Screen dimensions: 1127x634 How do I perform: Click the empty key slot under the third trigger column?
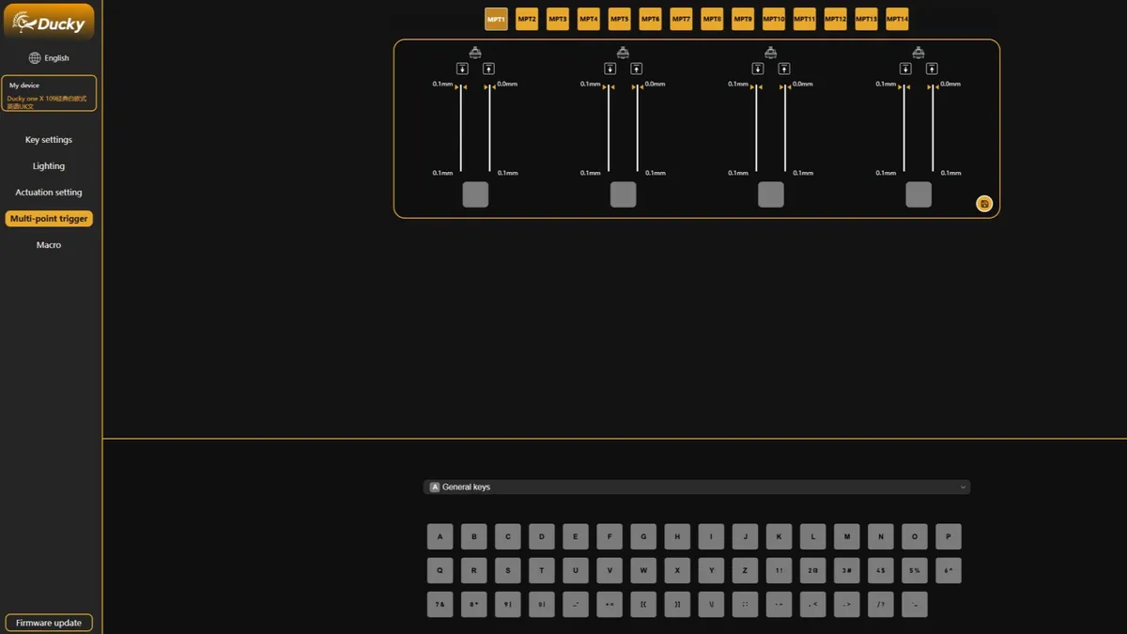pos(771,194)
